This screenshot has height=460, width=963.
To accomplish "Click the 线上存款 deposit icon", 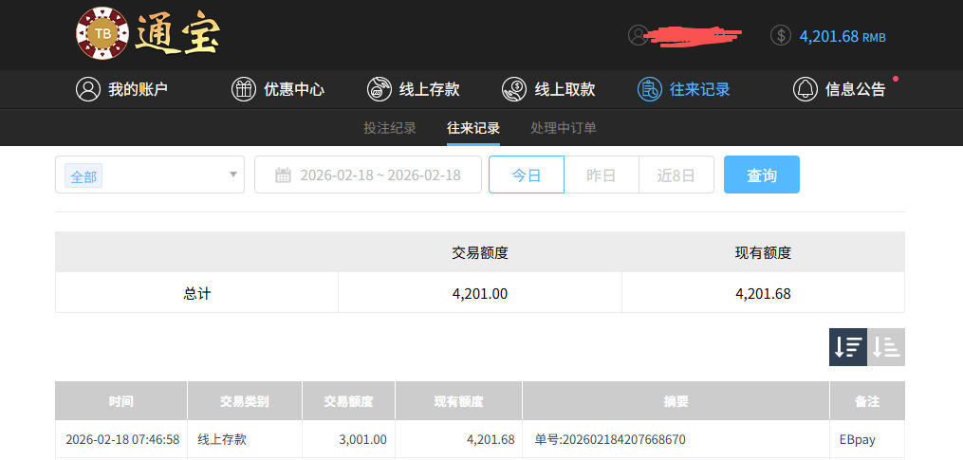I will coord(380,89).
